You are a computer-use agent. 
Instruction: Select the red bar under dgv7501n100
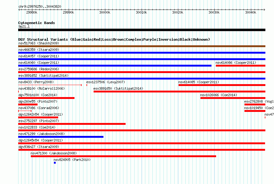[46, 98]
